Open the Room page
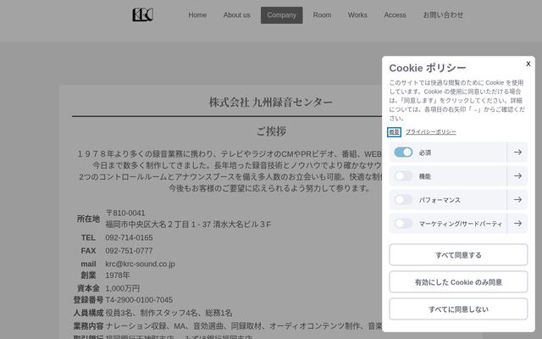The height and width of the screenshot is (339, 542). [x=322, y=15]
